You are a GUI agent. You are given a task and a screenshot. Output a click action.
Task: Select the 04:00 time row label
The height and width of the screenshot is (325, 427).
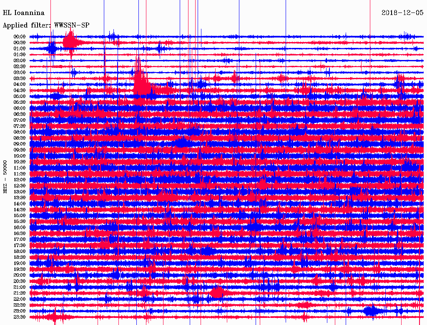20,85
